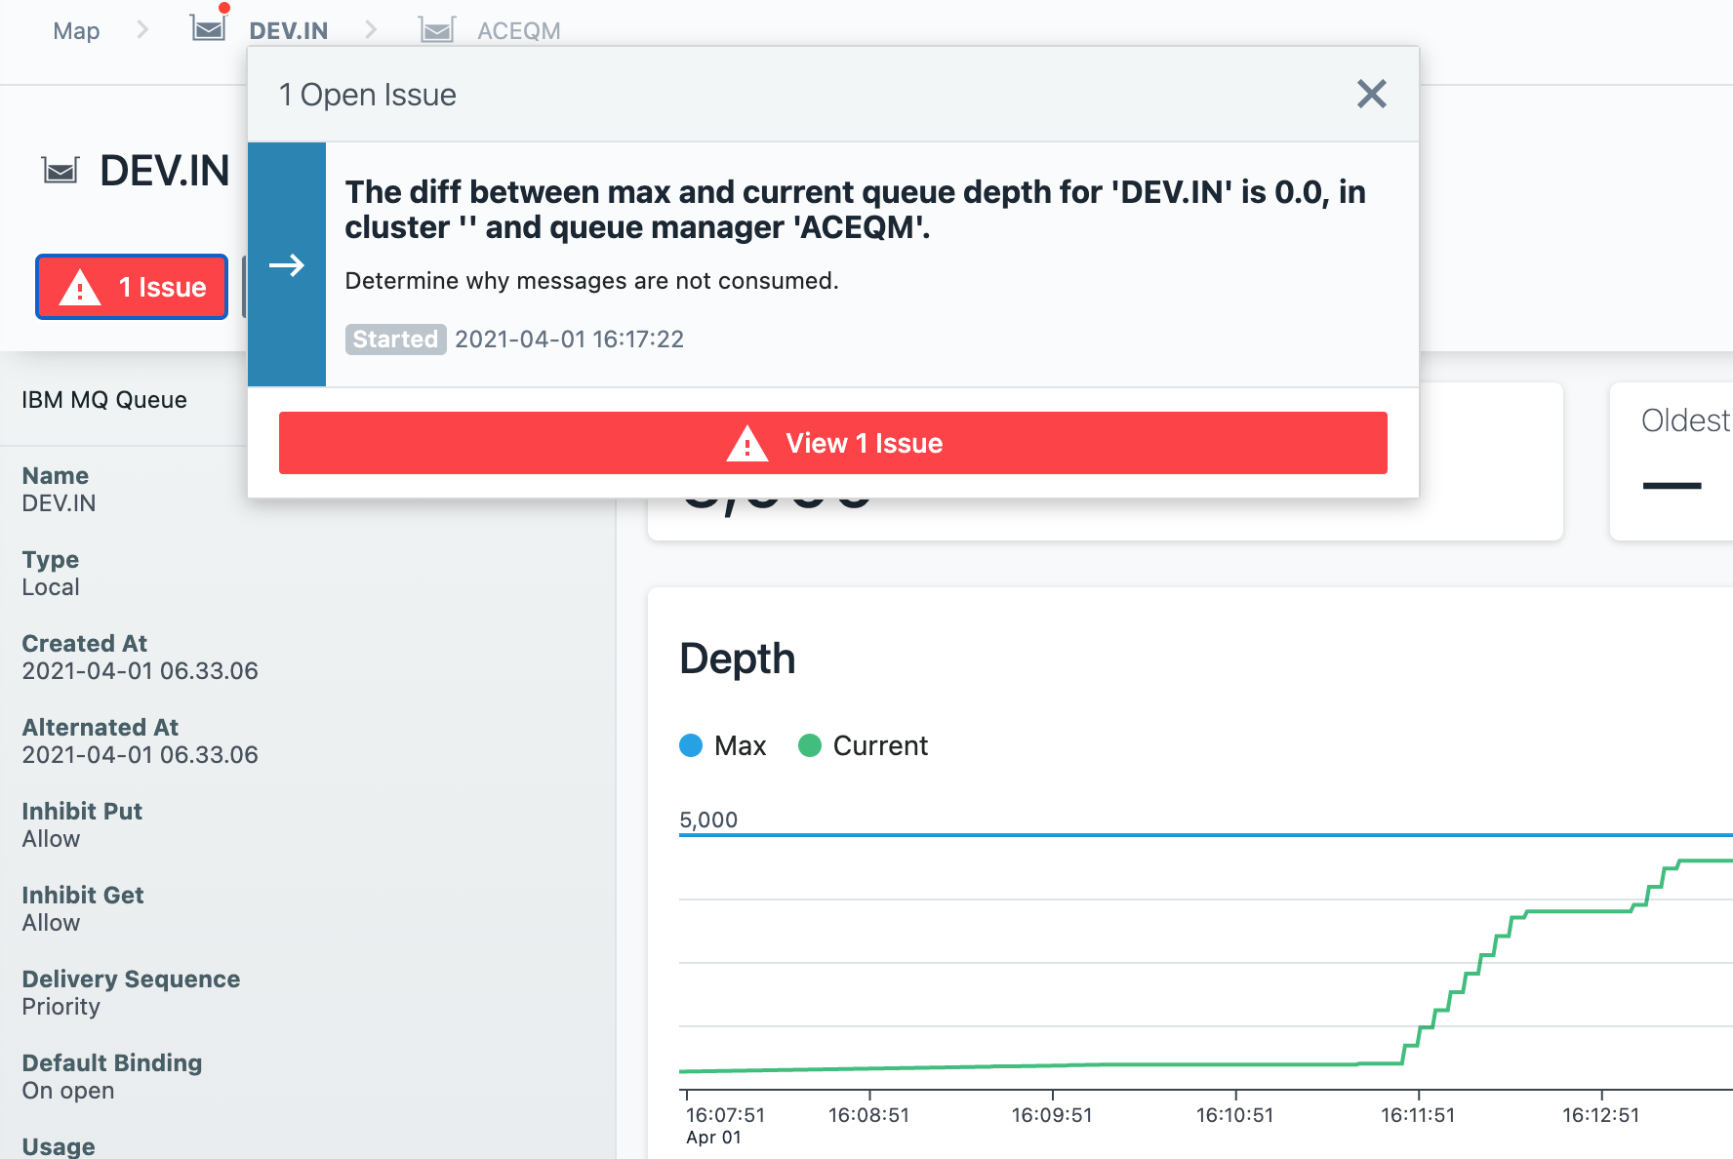The height and width of the screenshot is (1159, 1733).
Task: Click the Inhibit Put Allow value
Action: [51, 839]
